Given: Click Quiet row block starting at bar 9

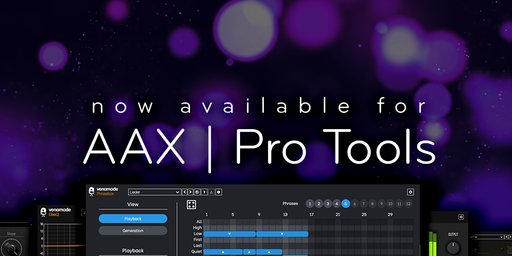Looking at the screenshot, I should click(x=269, y=252).
